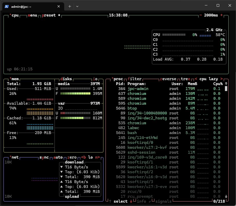The width and height of the screenshot is (236, 206).
Task: Toggle the io mode in disks panel
Action: (95, 79)
